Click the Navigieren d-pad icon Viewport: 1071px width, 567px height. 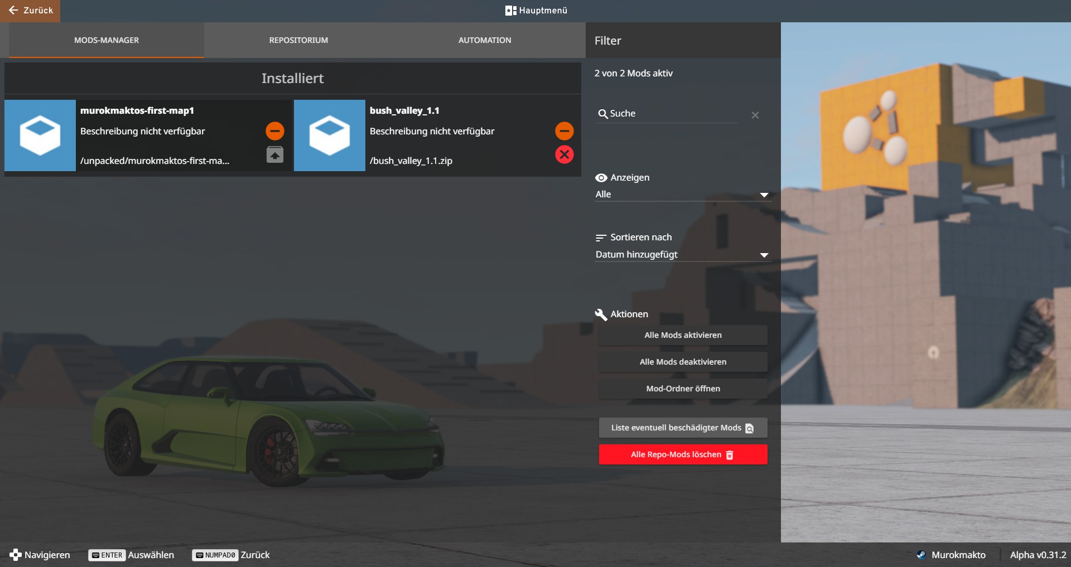tap(16, 555)
